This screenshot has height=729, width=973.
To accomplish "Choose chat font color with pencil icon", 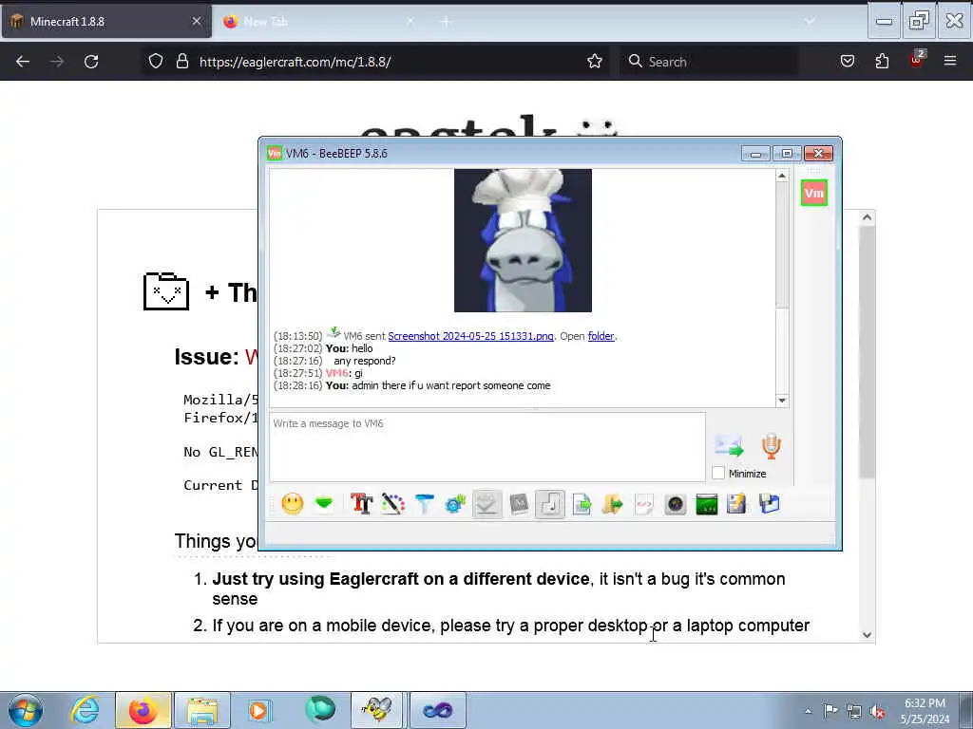I will click(392, 503).
